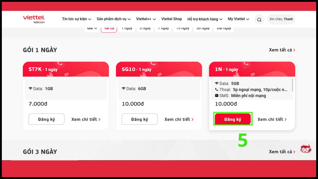Click Đăng ký on the 5G10 package
The width and height of the screenshot is (318, 179).
[140, 119]
